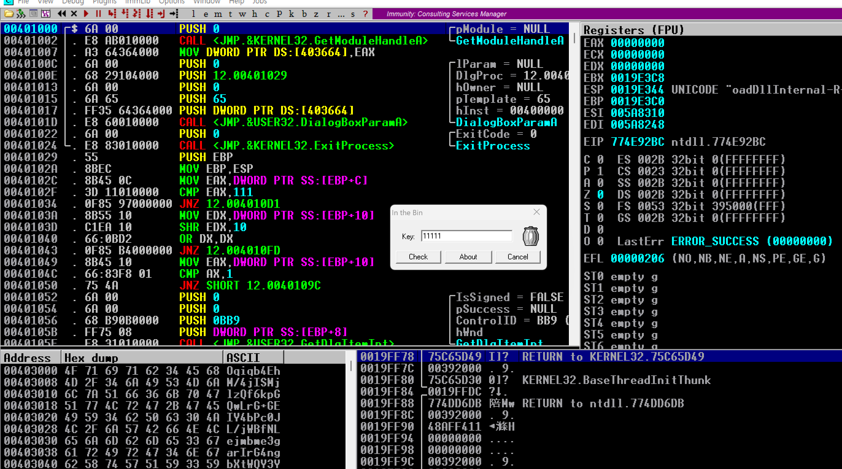Viewport: 842px width, 469px height.
Task: Click the Close program X icon
Action: [74, 14]
